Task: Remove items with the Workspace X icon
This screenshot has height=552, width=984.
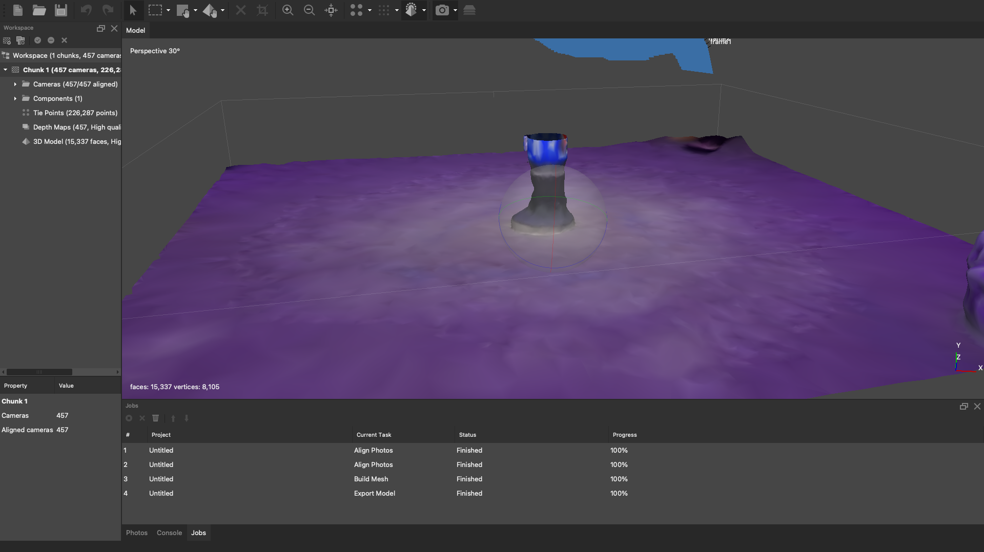Action: pyautogui.click(x=64, y=40)
